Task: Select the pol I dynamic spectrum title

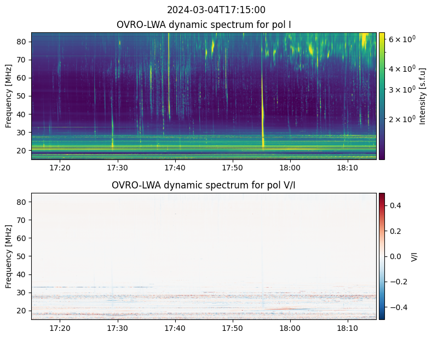Action: (x=204, y=25)
